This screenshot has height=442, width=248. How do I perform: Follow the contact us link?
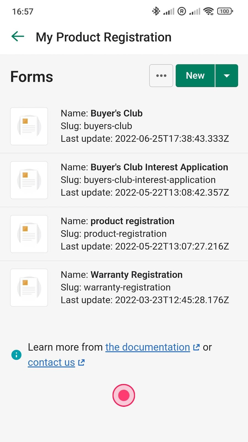pos(52,362)
